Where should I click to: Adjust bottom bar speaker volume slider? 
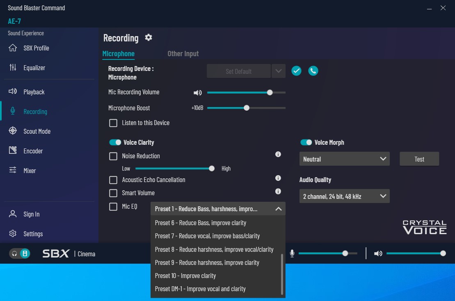point(416,253)
